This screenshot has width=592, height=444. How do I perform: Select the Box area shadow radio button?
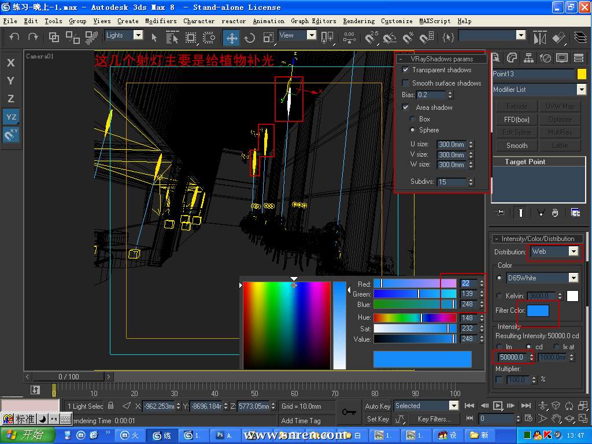[412, 119]
